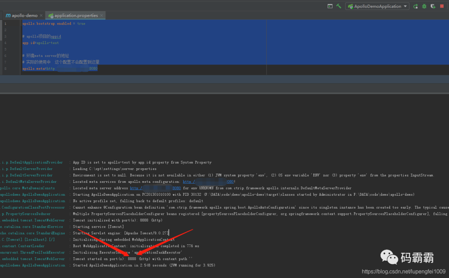Click log line 'Starting service [Tomcat]'

(x=98, y=227)
